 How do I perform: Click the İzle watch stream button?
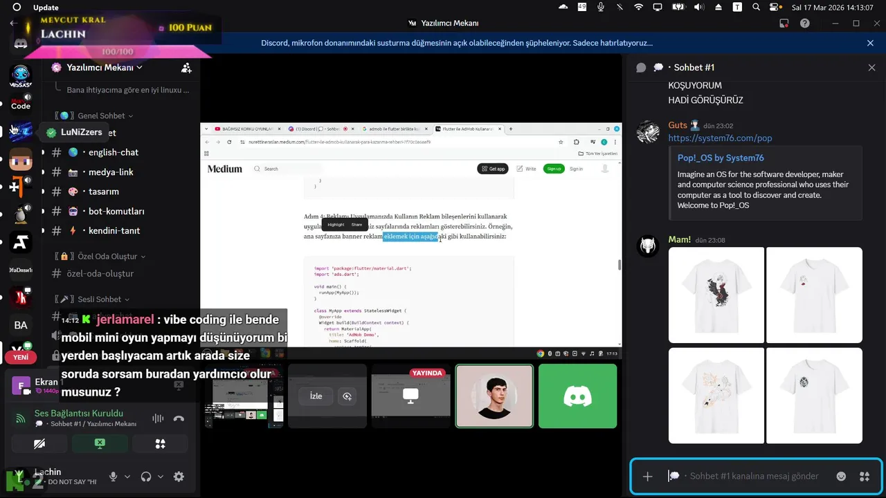(316, 396)
